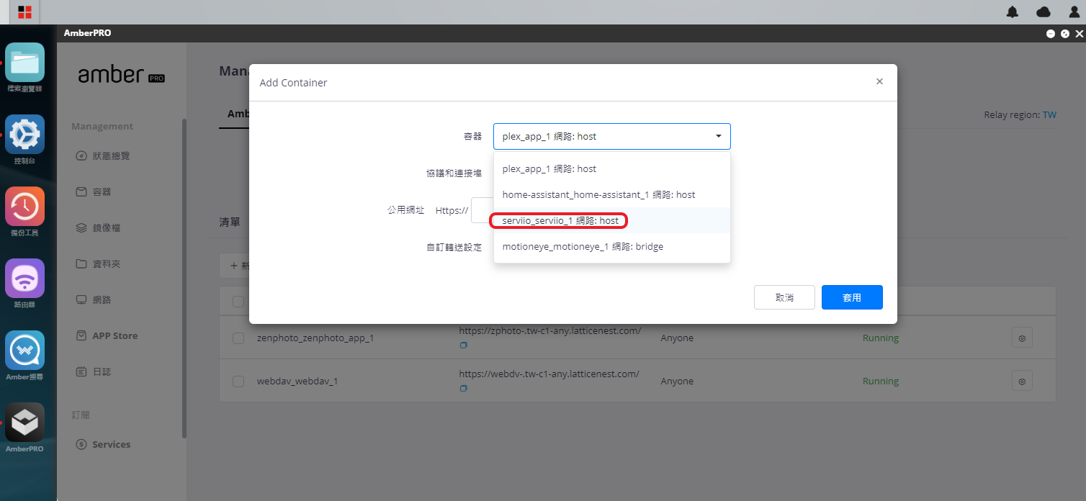Close the Add Container dialog
Screen dimensions: 1086x501
(879, 82)
